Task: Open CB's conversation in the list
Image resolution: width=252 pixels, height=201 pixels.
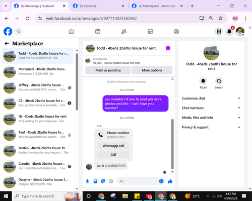Action: tap(37, 103)
